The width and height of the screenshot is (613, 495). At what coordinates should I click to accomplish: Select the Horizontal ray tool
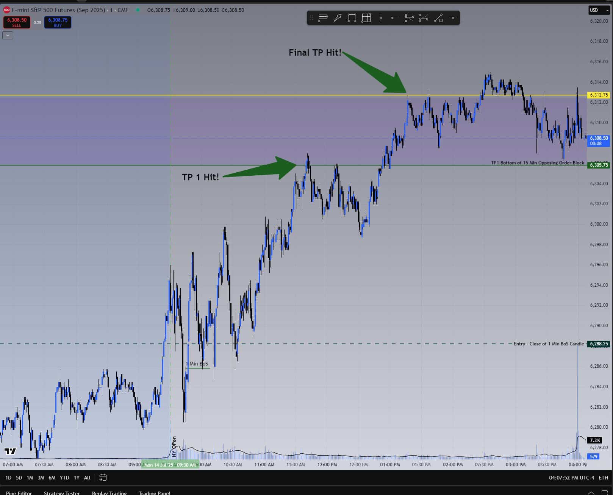pos(395,18)
